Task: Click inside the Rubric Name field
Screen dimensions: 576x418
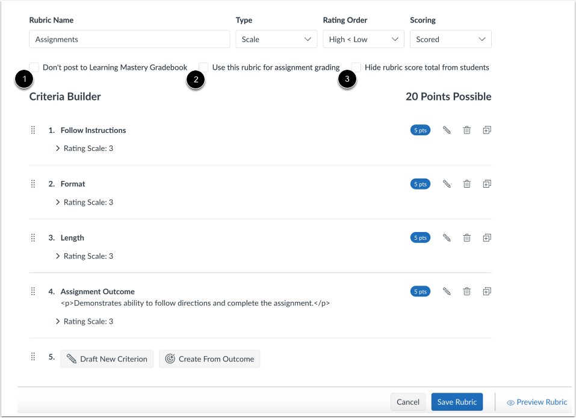Action: pyautogui.click(x=129, y=39)
